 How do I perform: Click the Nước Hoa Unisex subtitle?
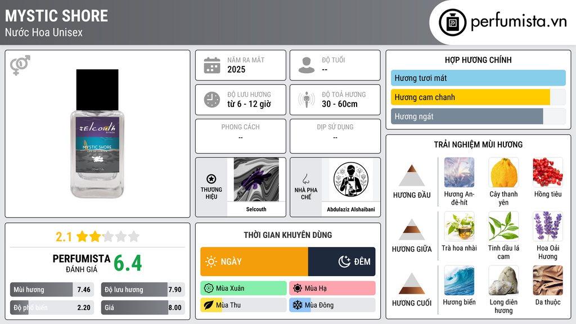tap(44, 33)
